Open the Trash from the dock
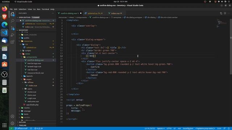 tap(4, 90)
